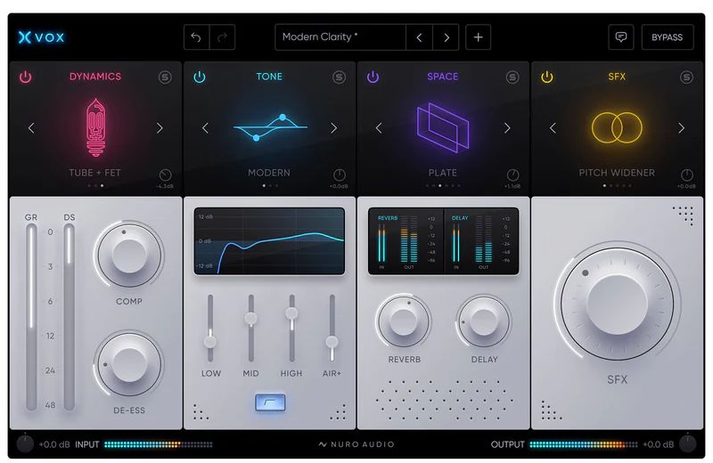Go to next preset
The height and width of the screenshot is (463, 713).
(x=447, y=37)
